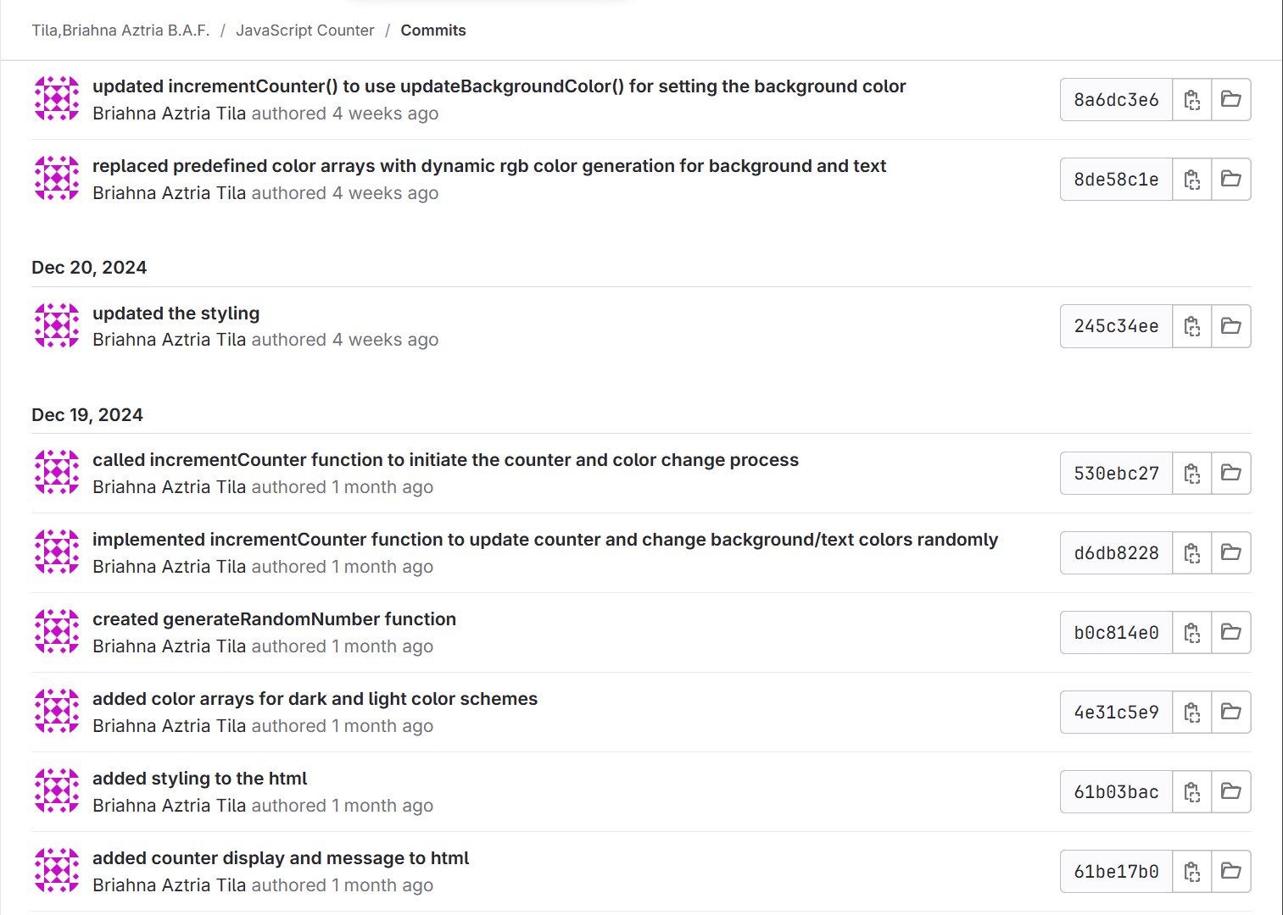Copy commit SHA d6db8228
This screenshot has width=1283, height=915.
tap(1191, 553)
